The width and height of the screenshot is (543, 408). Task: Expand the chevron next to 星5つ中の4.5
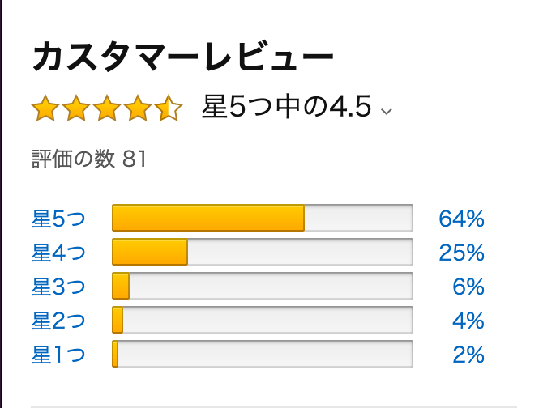386,112
